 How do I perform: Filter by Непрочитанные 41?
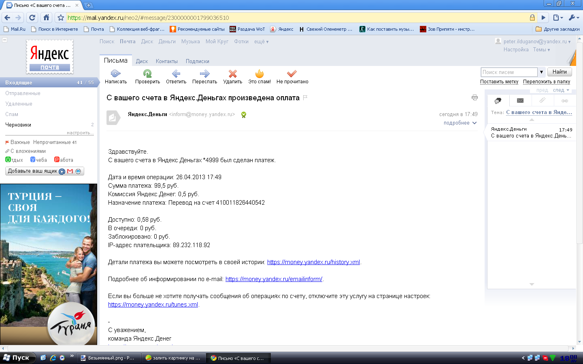click(55, 142)
